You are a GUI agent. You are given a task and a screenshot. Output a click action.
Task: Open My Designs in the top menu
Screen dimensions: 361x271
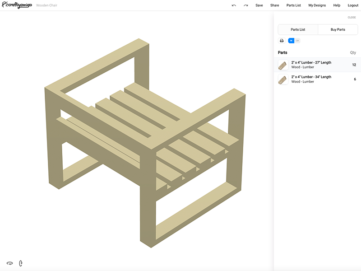coord(317,5)
